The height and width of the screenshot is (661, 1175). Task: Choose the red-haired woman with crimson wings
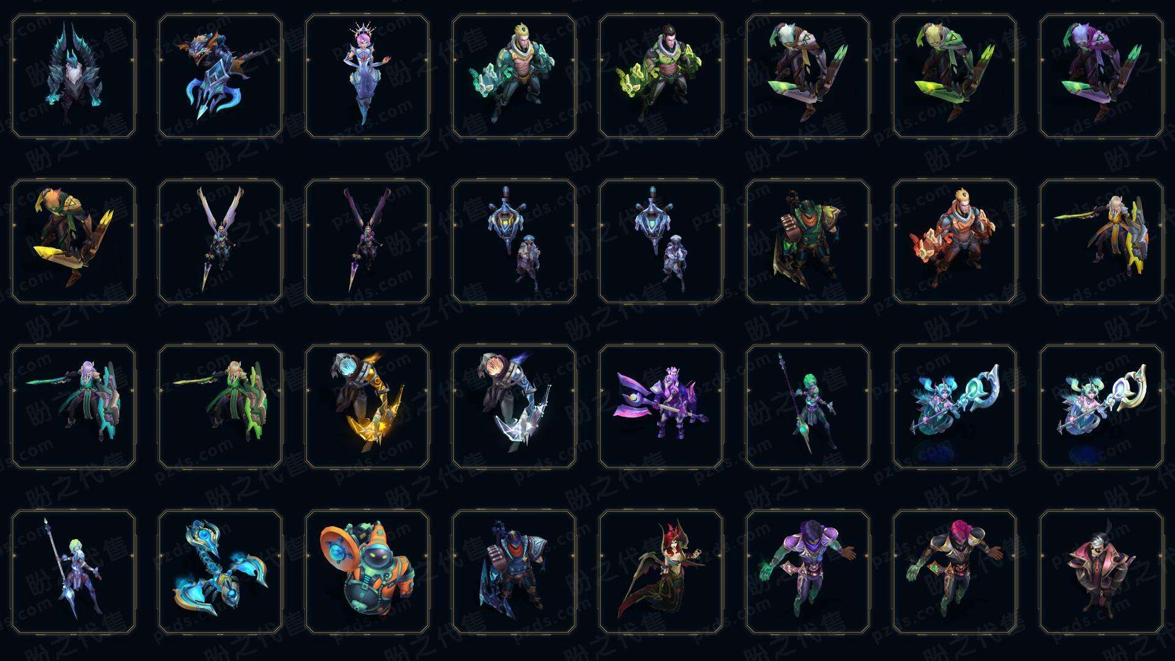pos(660,572)
